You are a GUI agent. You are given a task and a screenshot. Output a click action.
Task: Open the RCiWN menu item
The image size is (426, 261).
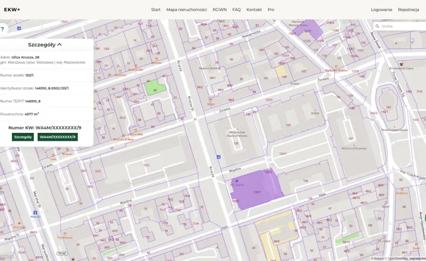[x=219, y=10]
